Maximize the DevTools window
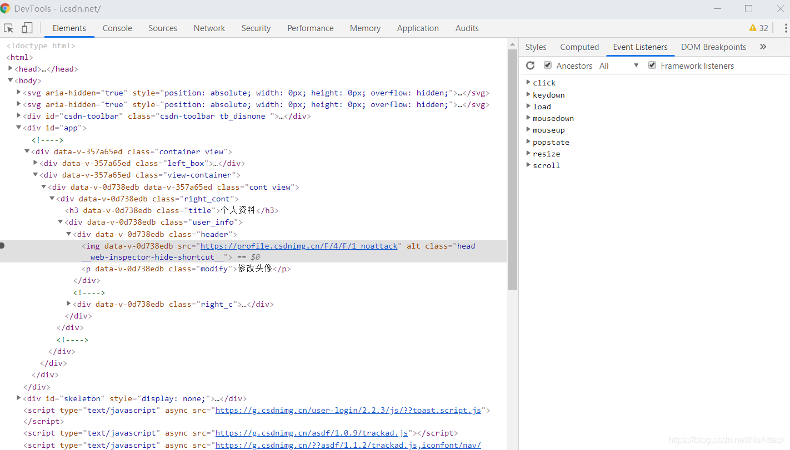This screenshot has width=790, height=450. 748,8
